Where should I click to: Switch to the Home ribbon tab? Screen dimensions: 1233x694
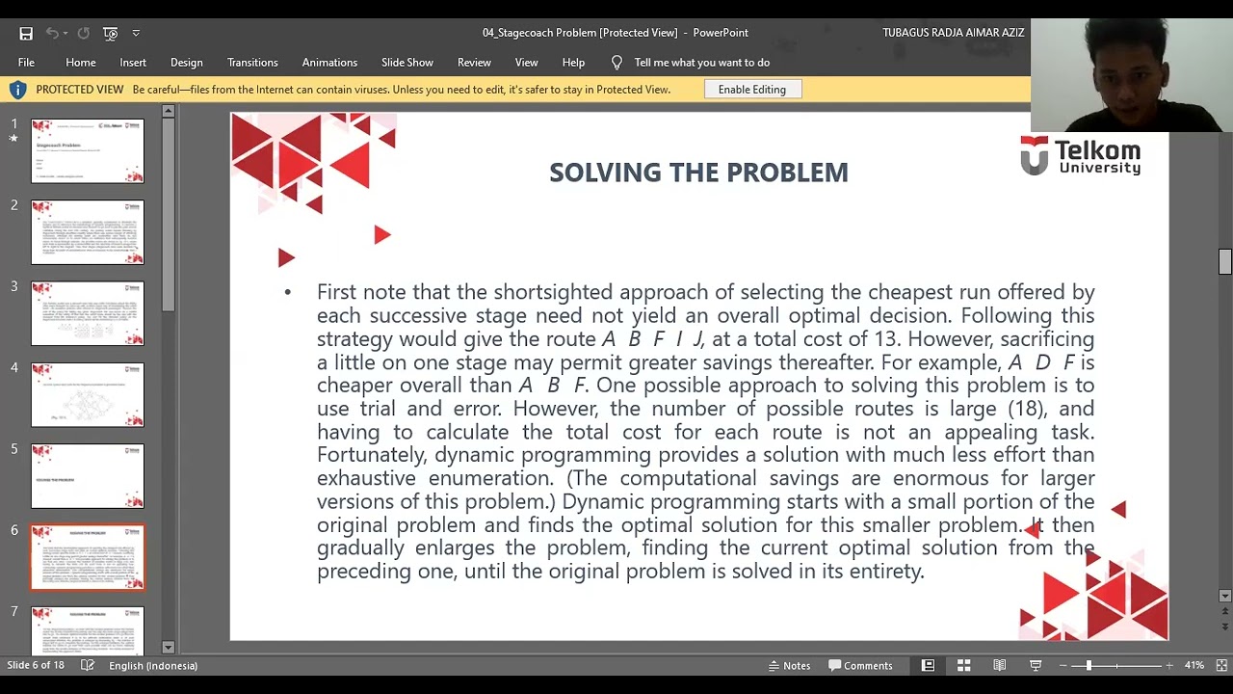pos(81,63)
